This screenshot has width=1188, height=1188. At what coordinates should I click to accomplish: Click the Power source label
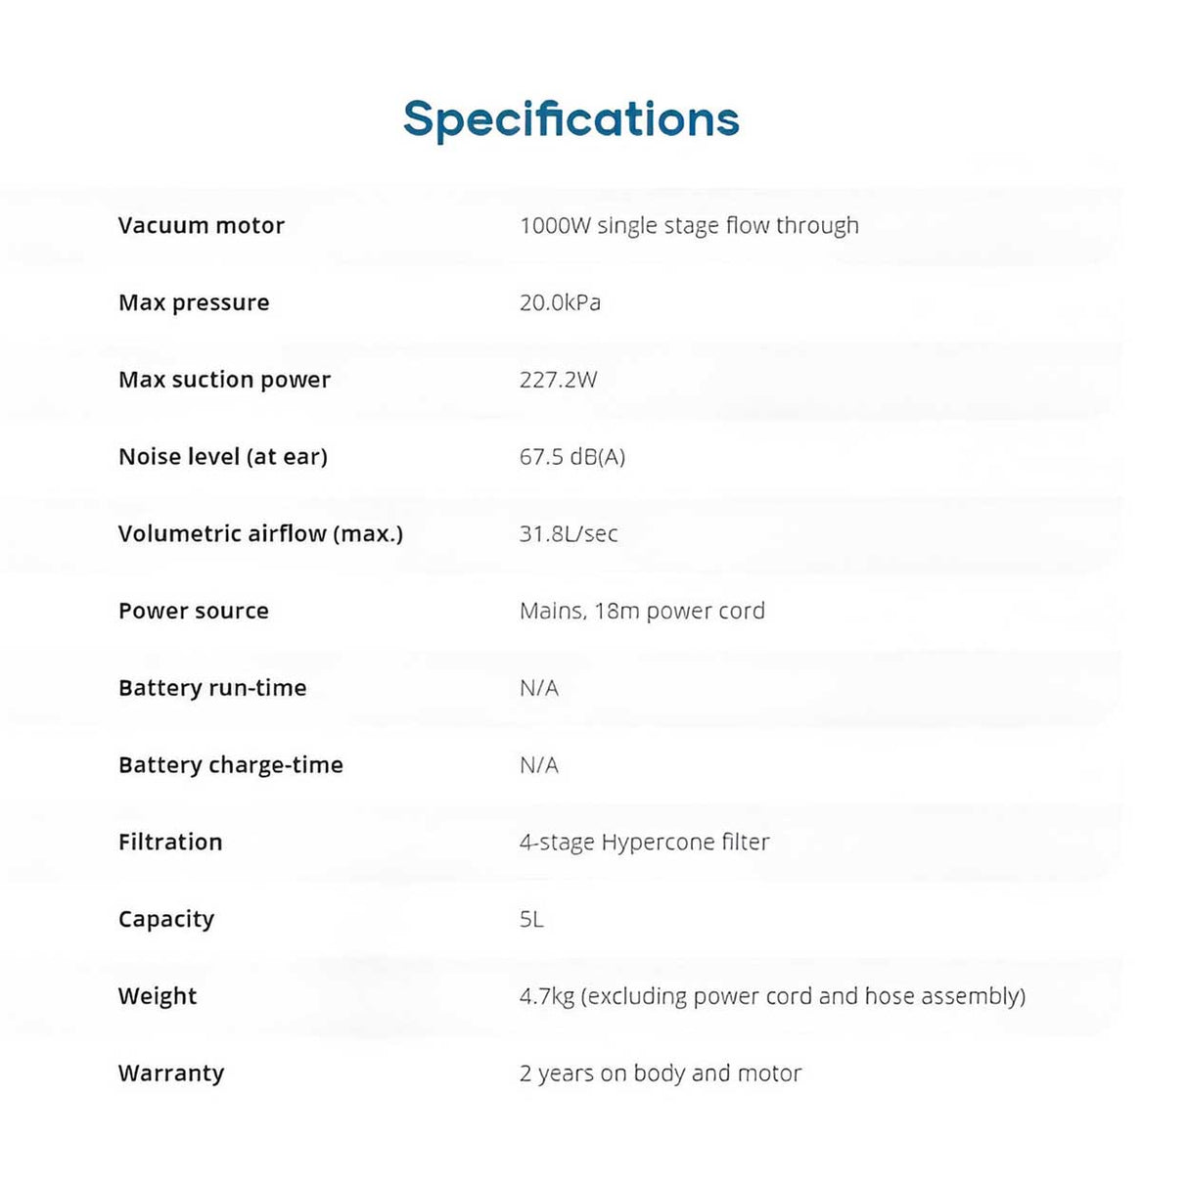click(x=194, y=612)
